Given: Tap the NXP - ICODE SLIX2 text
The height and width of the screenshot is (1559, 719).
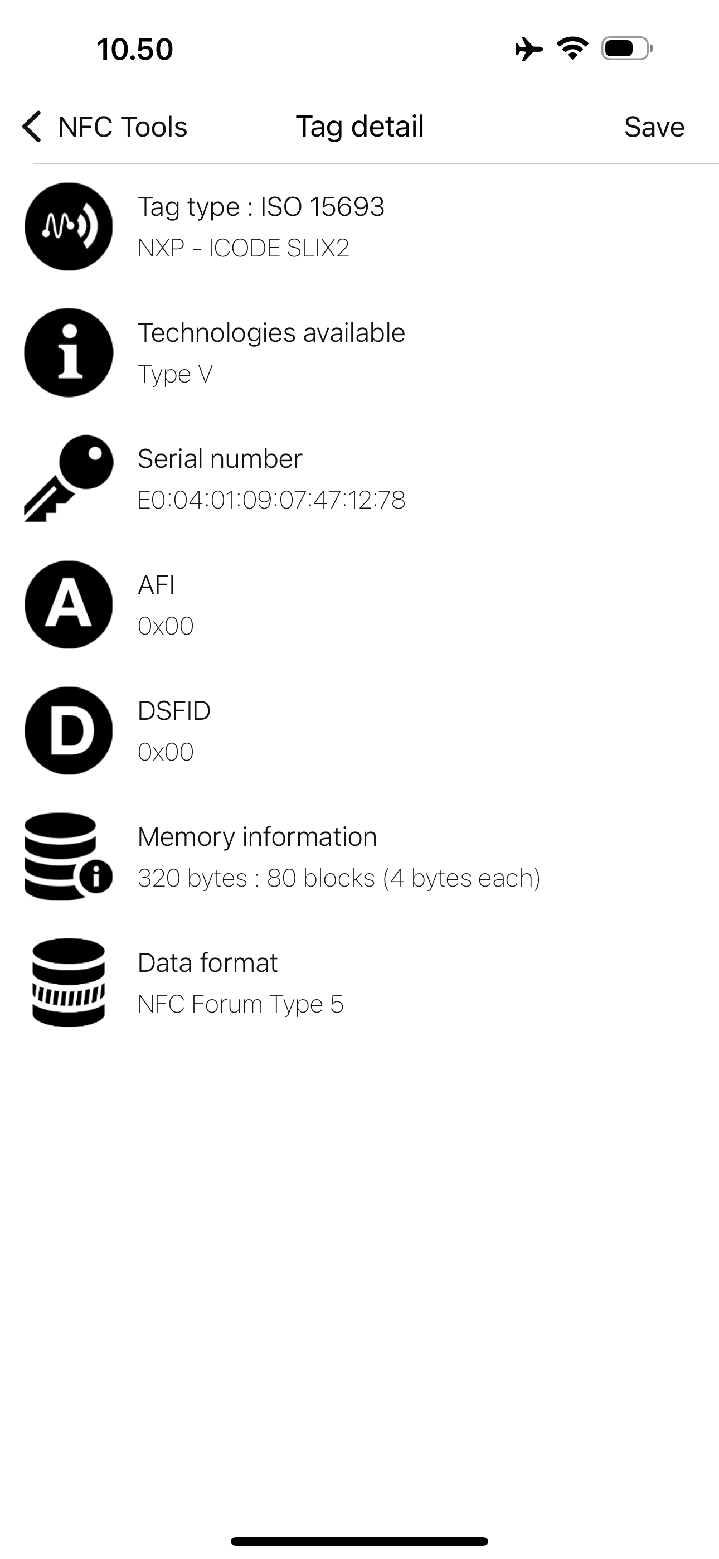Looking at the screenshot, I should click(x=244, y=248).
